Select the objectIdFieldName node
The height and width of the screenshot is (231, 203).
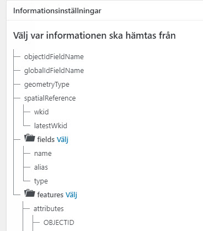click(x=54, y=57)
